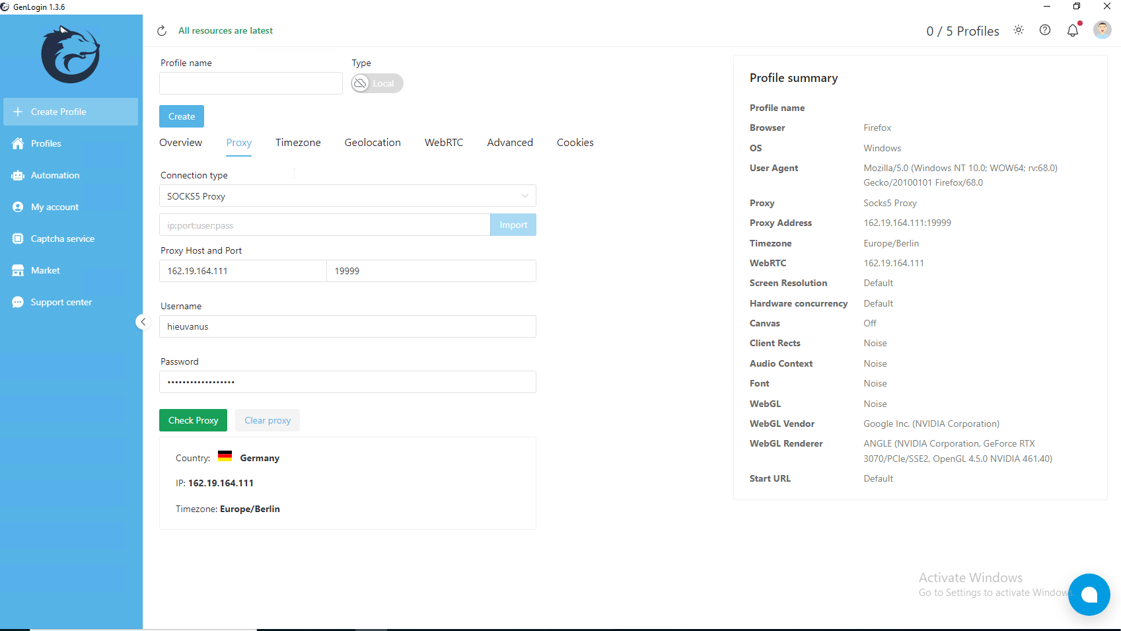The image size is (1121, 631).
Task: Open Captcha service in the sidebar
Action: click(71, 239)
